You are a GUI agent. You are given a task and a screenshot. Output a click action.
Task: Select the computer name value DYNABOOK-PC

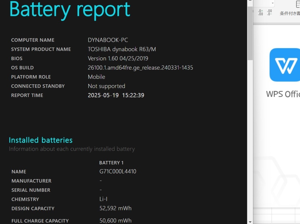tap(108, 40)
